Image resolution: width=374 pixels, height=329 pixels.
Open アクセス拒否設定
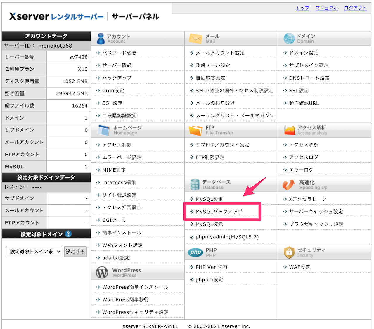(x=122, y=208)
